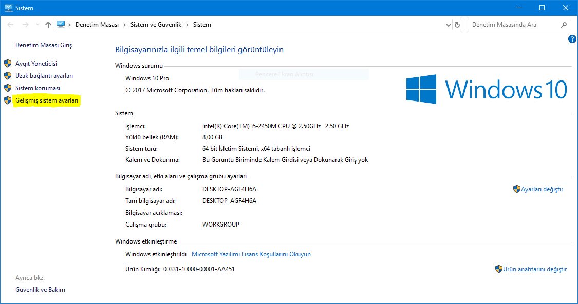This screenshot has height=304, width=578.
Task: Select Denetim Masası in the breadcrumb
Action: [97, 25]
